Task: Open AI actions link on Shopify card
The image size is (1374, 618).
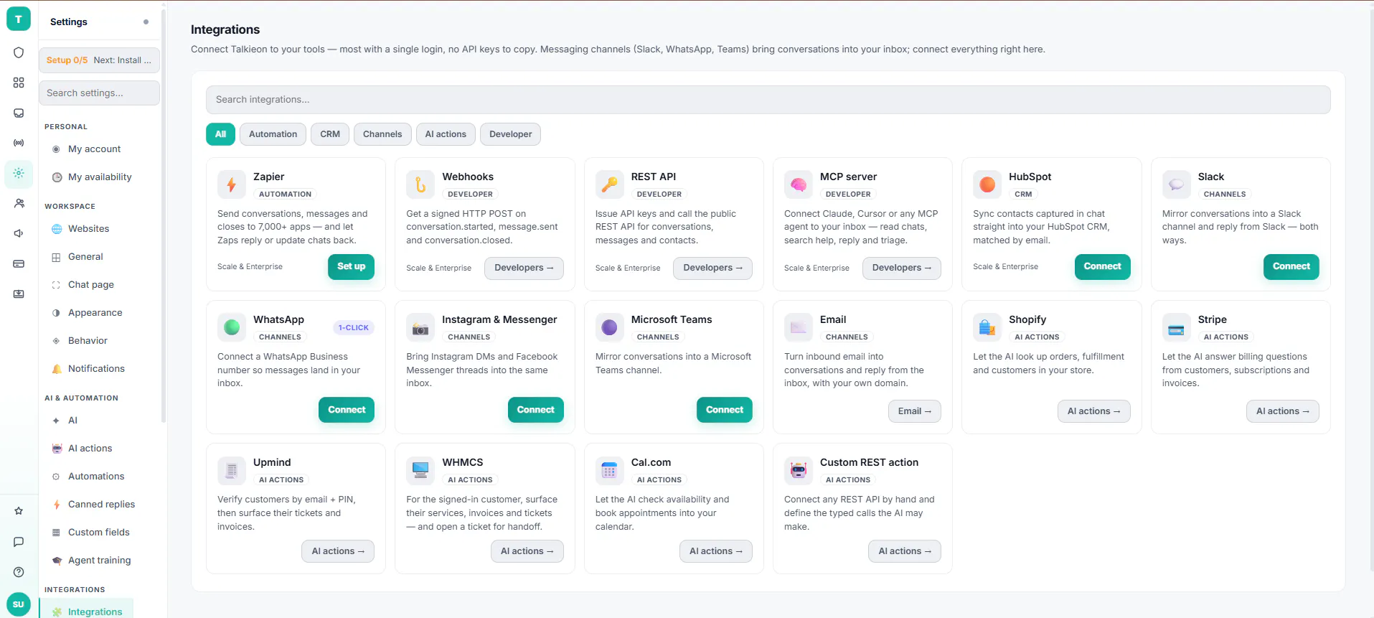Action: 1093,411
